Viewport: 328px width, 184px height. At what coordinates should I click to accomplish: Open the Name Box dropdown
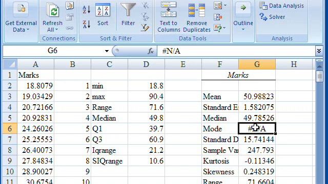click(x=107, y=51)
